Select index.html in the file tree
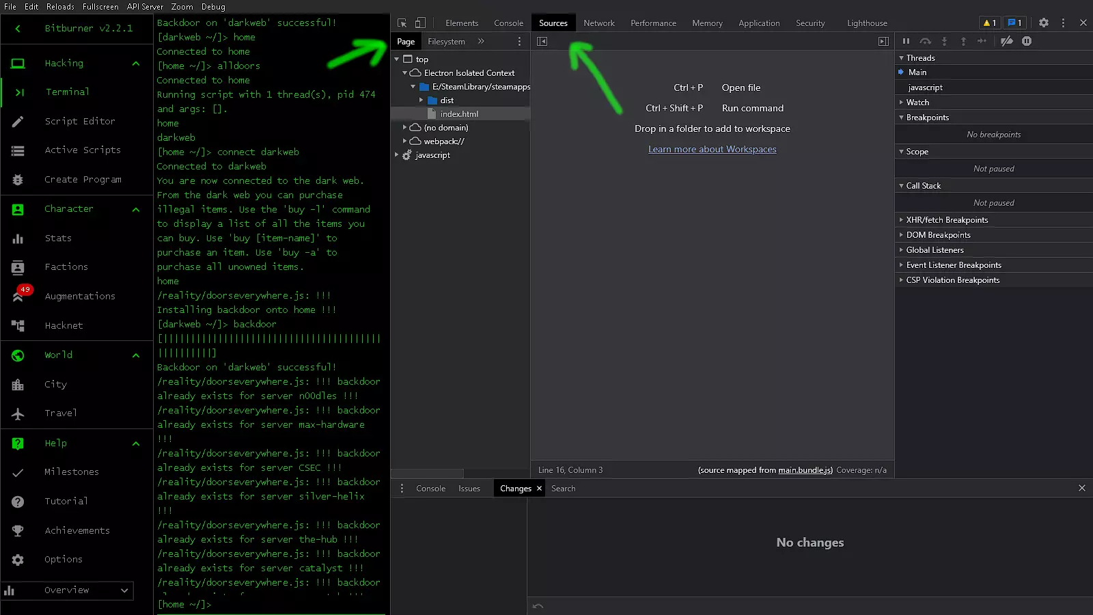 coord(458,114)
